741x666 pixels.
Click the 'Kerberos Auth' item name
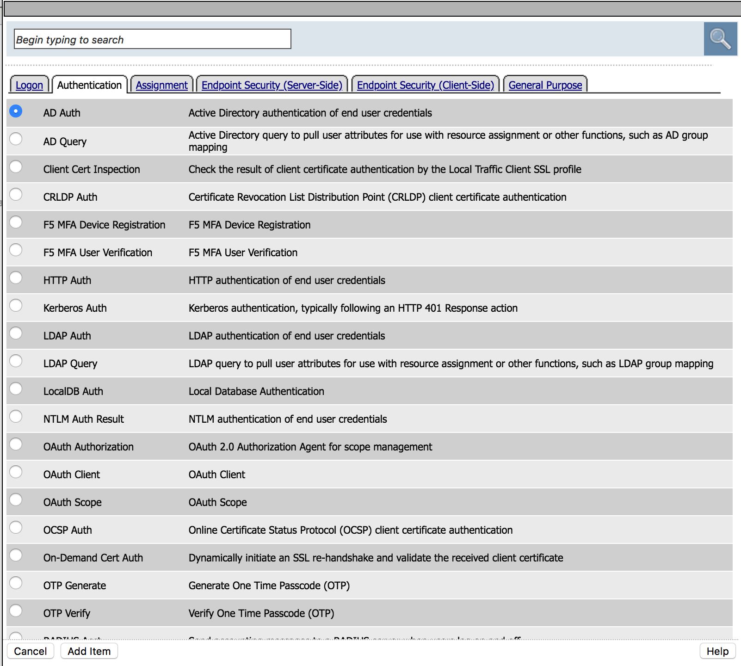(75, 308)
